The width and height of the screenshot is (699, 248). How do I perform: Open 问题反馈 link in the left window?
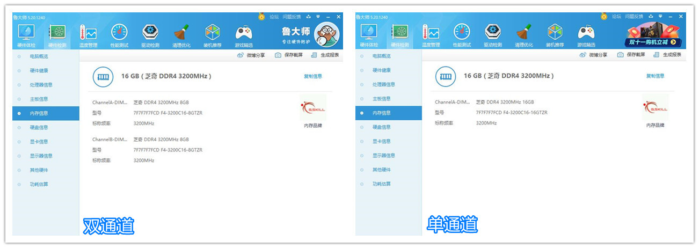pyautogui.click(x=292, y=17)
